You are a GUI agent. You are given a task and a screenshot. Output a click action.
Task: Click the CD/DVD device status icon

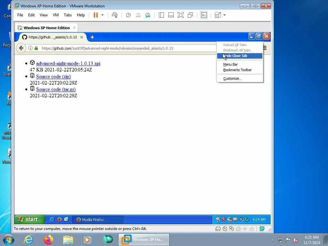point(225,229)
